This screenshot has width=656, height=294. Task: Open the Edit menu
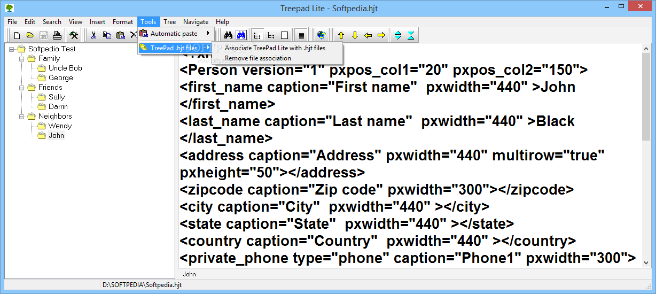click(30, 22)
